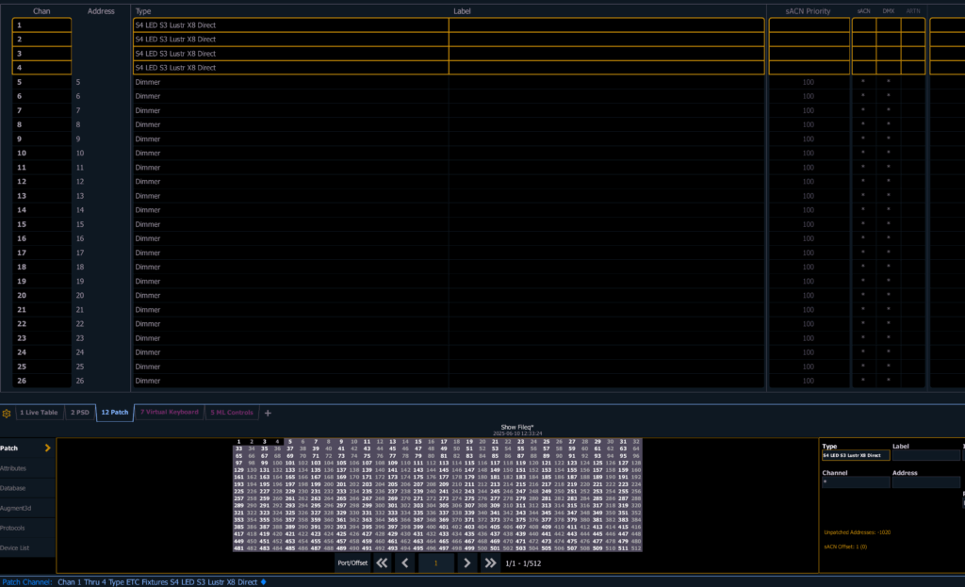This screenshot has height=587, width=965.
Task: Click address 512 in the address grid
Action: pos(636,548)
